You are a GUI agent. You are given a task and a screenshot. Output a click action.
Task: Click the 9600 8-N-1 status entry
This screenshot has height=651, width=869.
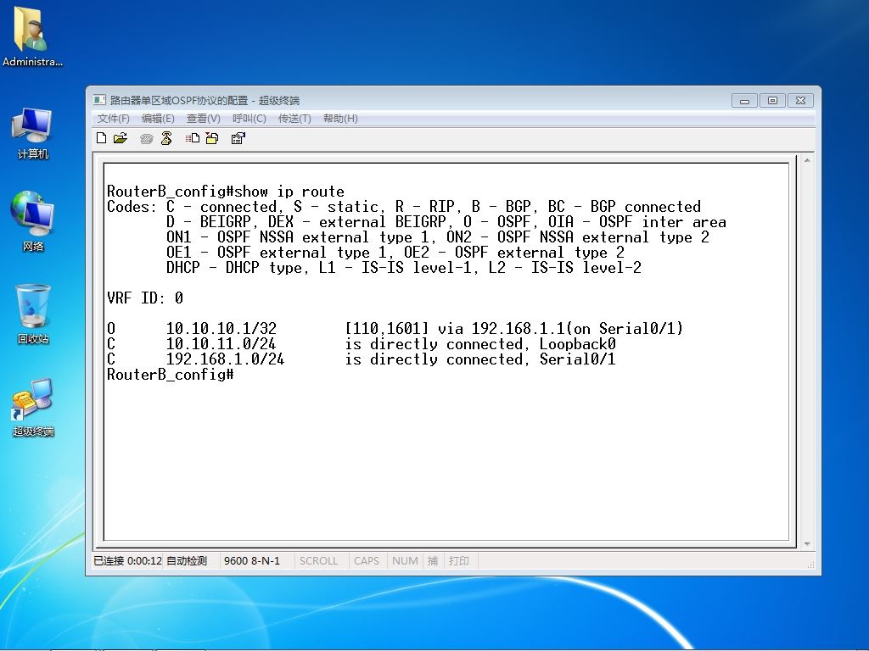252,561
